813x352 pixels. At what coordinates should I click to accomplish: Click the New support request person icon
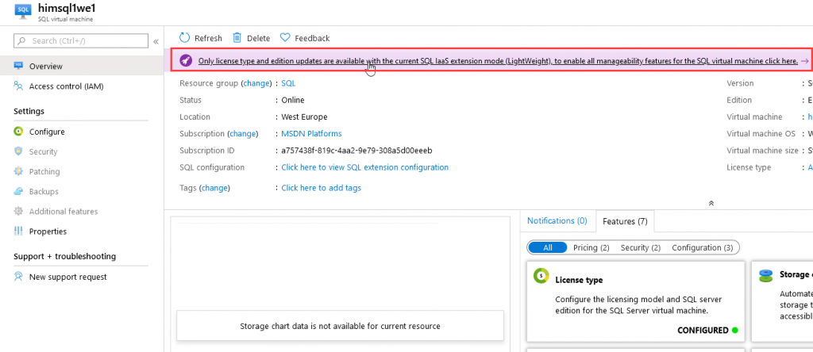[x=19, y=277]
